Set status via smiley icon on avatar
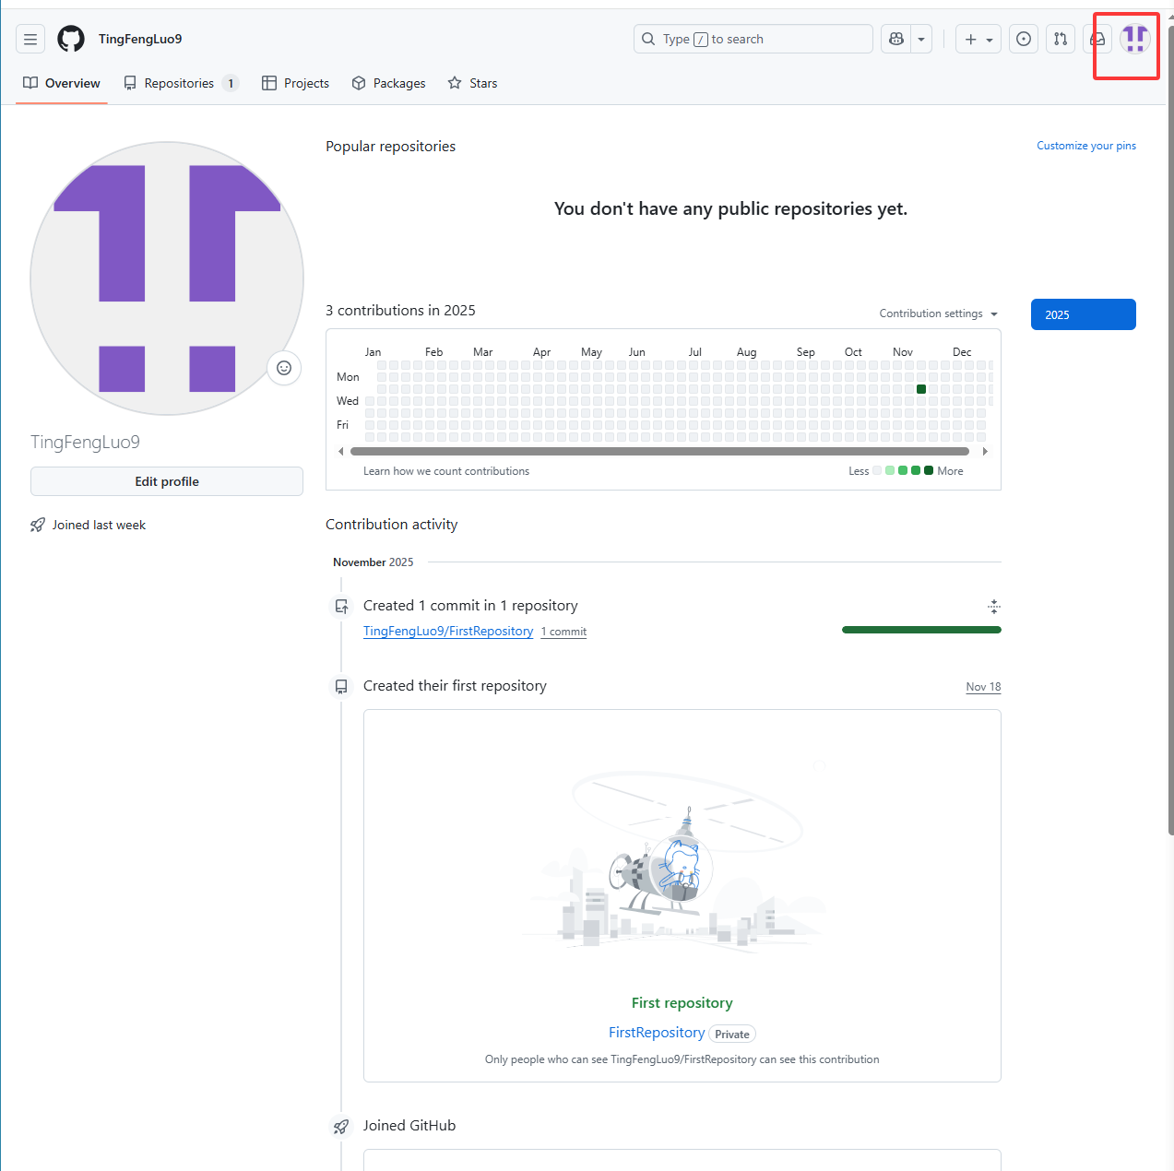Image resolution: width=1174 pixels, height=1171 pixels. (x=284, y=368)
